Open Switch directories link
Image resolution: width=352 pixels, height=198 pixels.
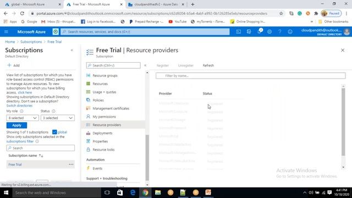coord(19,106)
